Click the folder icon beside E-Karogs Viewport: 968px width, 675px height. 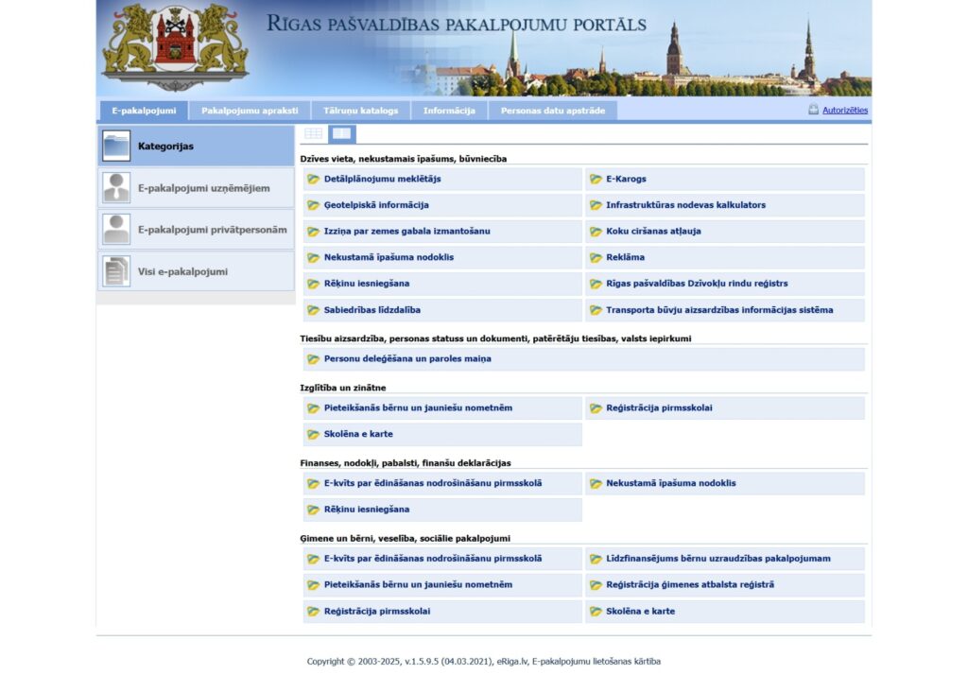596,179
